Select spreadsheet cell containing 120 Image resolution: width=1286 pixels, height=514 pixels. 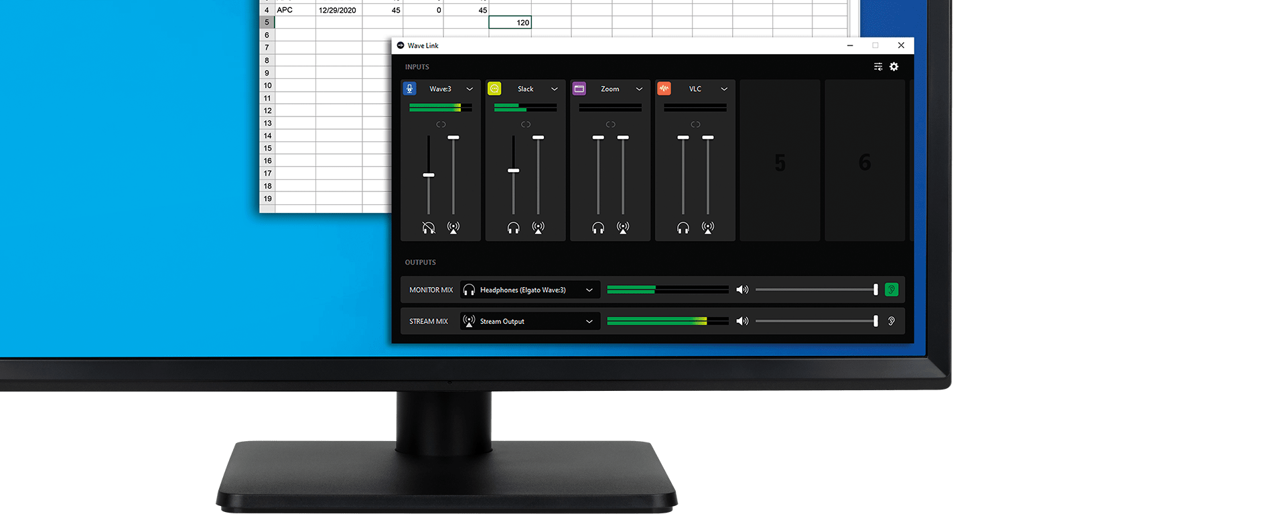pos(510,22)
